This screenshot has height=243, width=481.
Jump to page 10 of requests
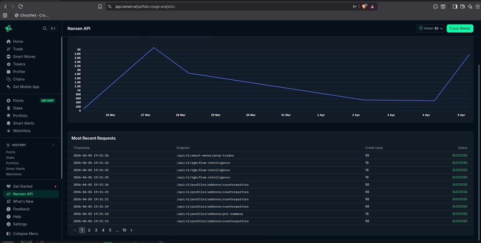click(x=124, y=230)
